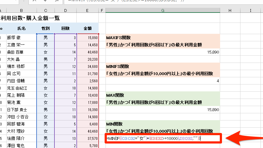Click the cancel (X) icon in formula bar
263x148 pixels.
[x=34, y=1]
